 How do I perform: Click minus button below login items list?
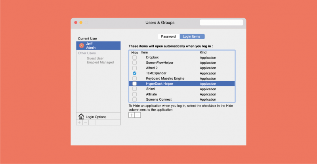(137, 115)
